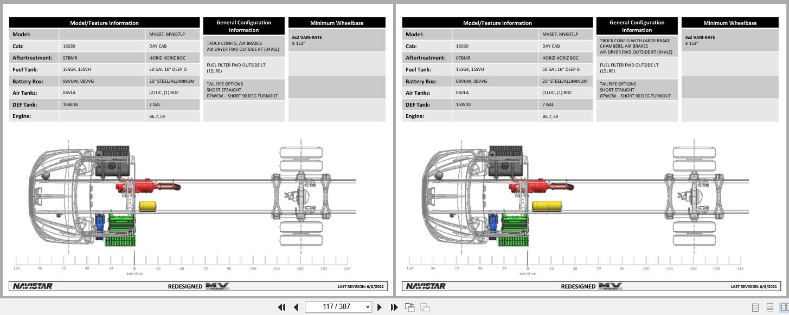Click 'Aftertreatment:' label on left page

click(32, 58)
